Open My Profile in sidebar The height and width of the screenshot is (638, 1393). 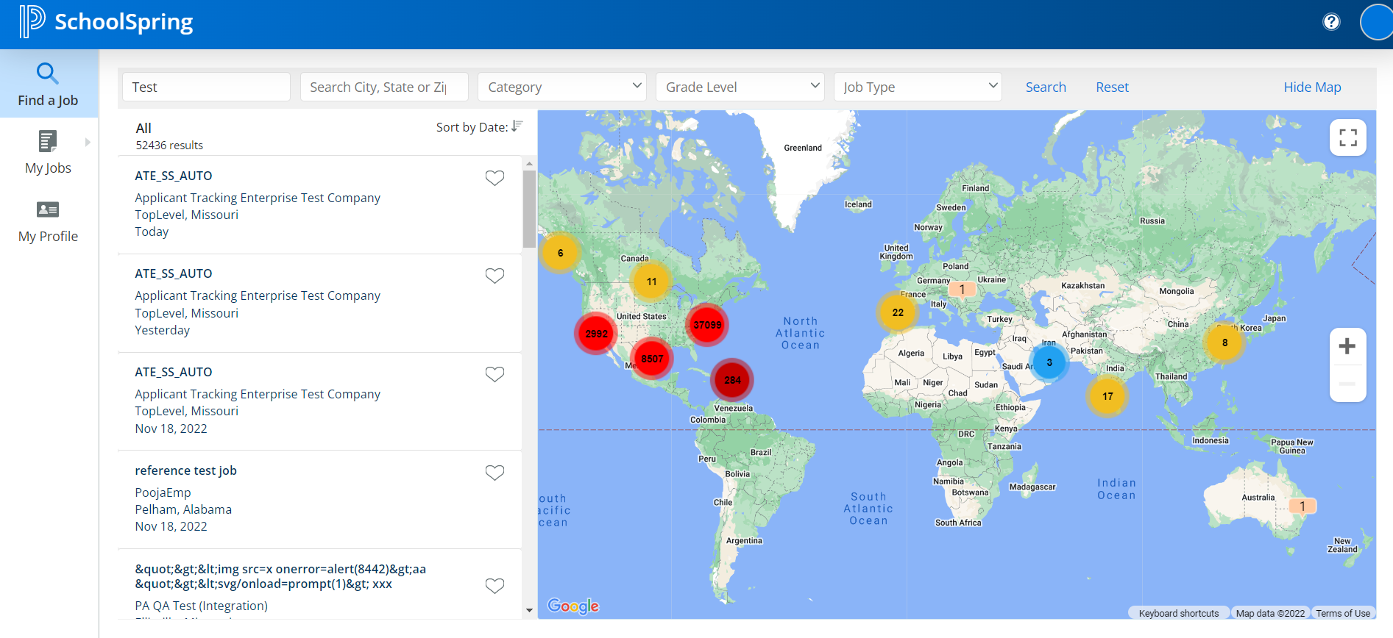pos(49,221)
